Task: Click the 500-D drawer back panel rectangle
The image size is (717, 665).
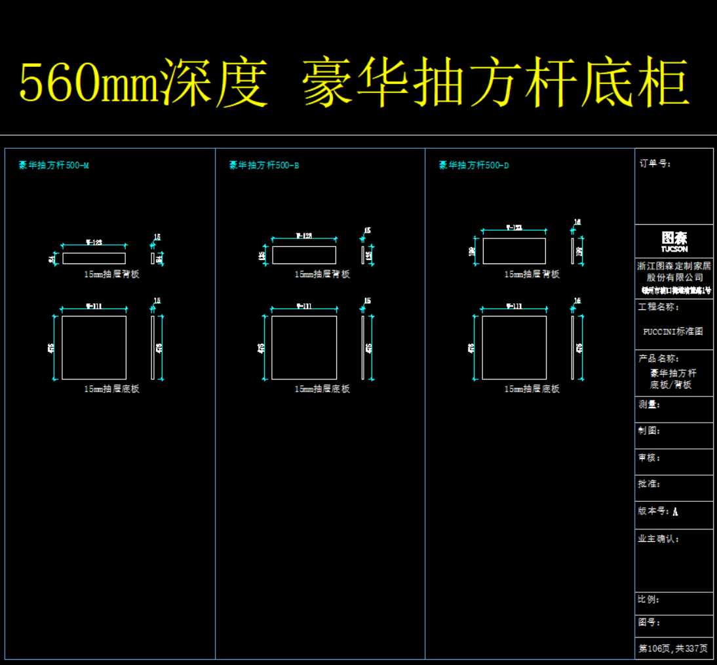Action: click(x=514, y=251)
